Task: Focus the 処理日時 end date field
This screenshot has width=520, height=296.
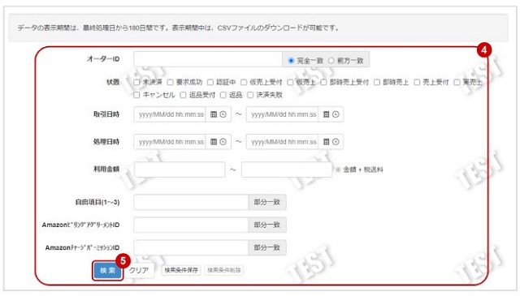Action: (282, 142)
